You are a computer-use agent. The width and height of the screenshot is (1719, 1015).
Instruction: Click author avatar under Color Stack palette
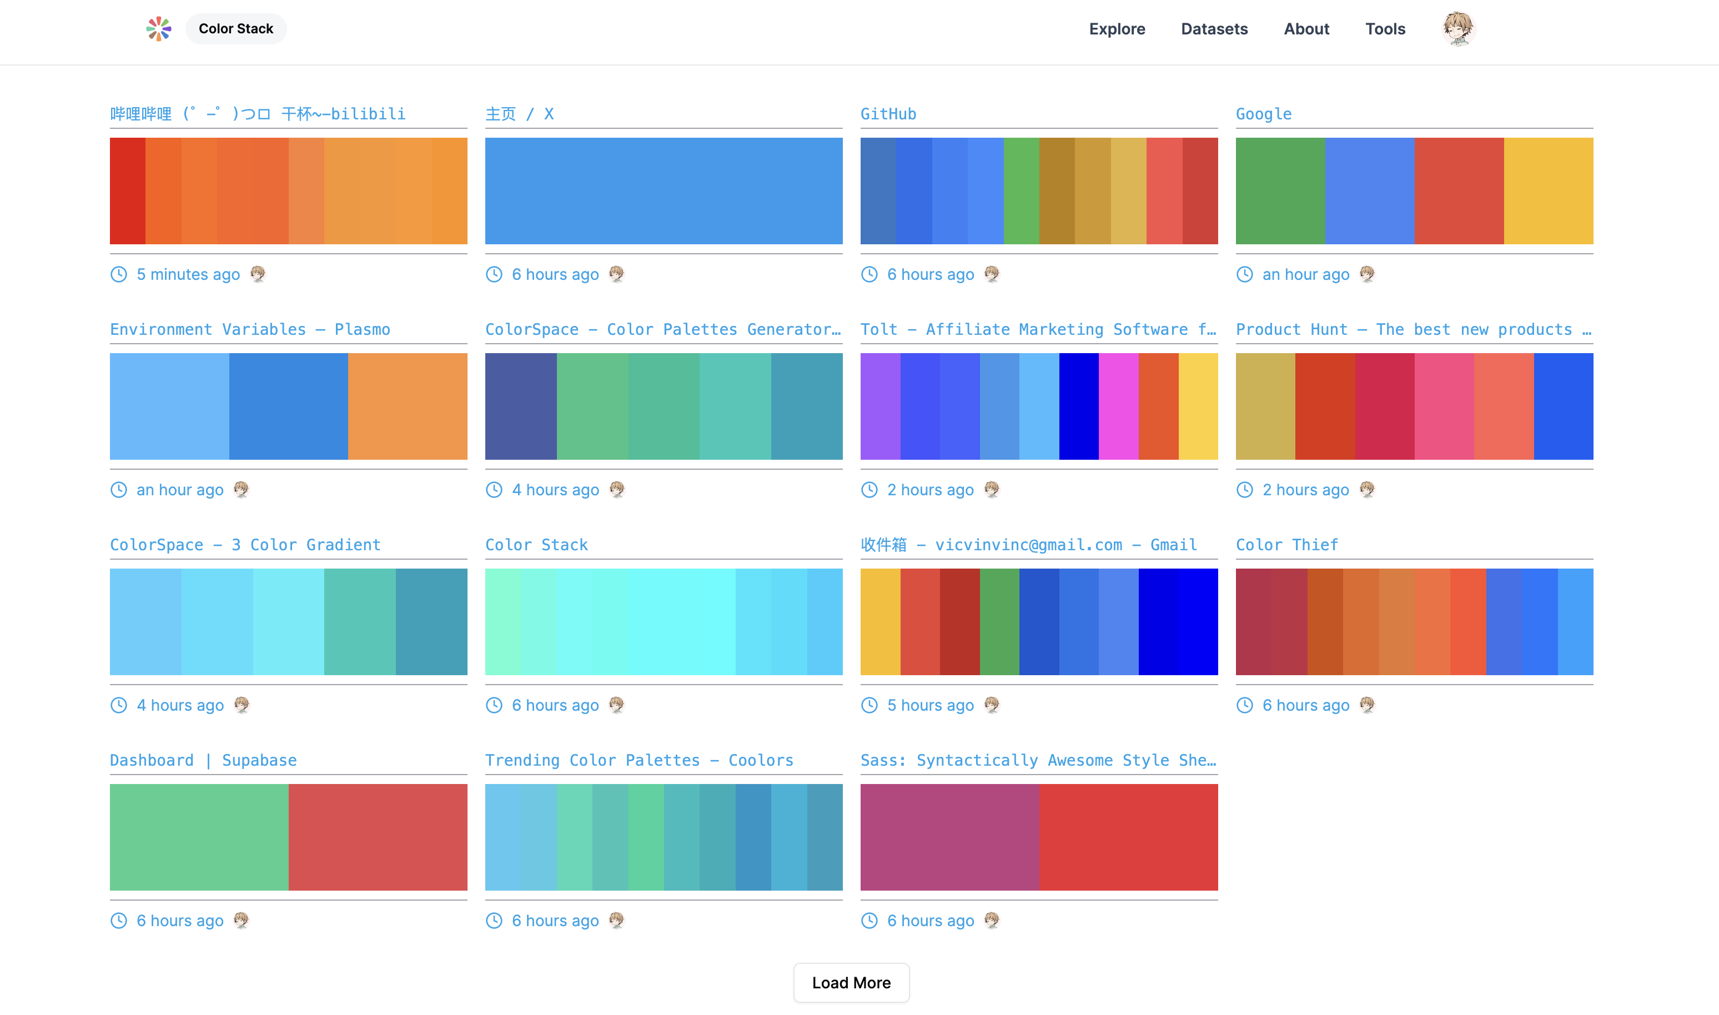[617, 705]
